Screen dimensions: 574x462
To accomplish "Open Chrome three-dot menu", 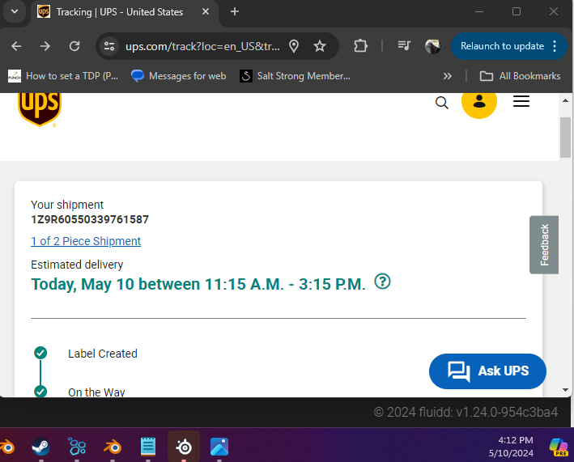I will coord(555,46).
